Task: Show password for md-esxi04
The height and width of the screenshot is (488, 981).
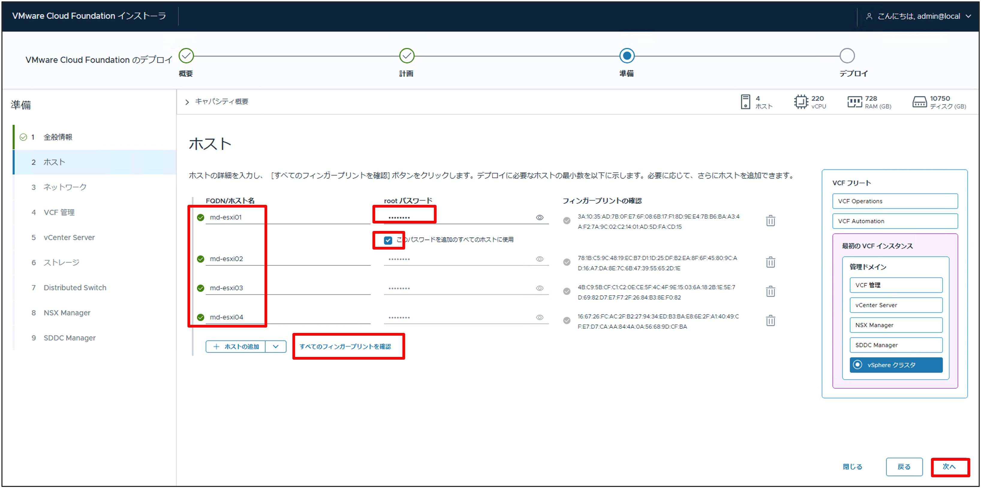Action: [x=540, y=317]
